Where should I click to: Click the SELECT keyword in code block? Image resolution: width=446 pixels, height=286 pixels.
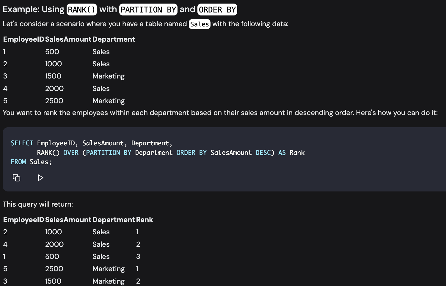(22, 143)
